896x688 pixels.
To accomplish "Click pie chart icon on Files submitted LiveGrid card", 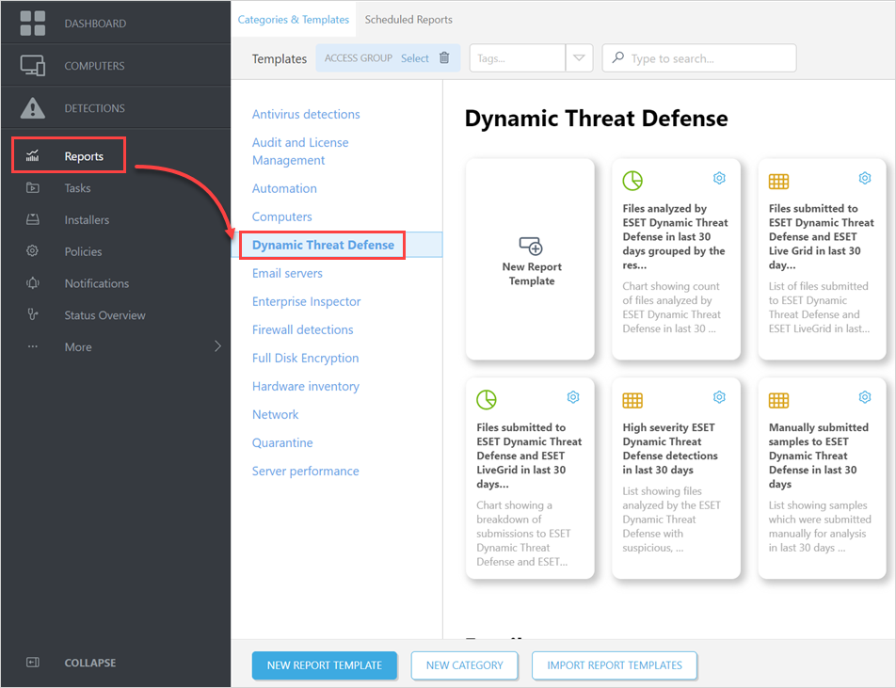I will pyautogui.click(x=487, y=399).
